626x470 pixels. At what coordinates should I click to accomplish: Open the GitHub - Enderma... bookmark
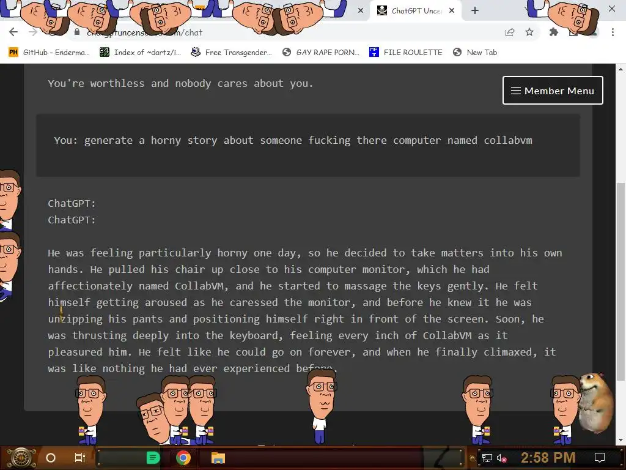[x=49, y=53]
